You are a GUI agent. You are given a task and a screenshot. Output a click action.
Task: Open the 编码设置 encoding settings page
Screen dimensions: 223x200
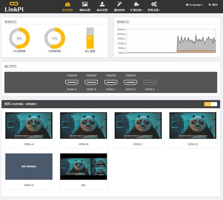point(85,7)
